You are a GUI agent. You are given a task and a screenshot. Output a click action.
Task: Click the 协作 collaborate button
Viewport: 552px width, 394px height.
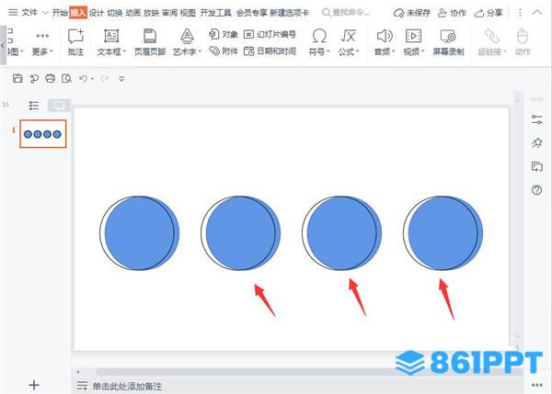point(452,13)
